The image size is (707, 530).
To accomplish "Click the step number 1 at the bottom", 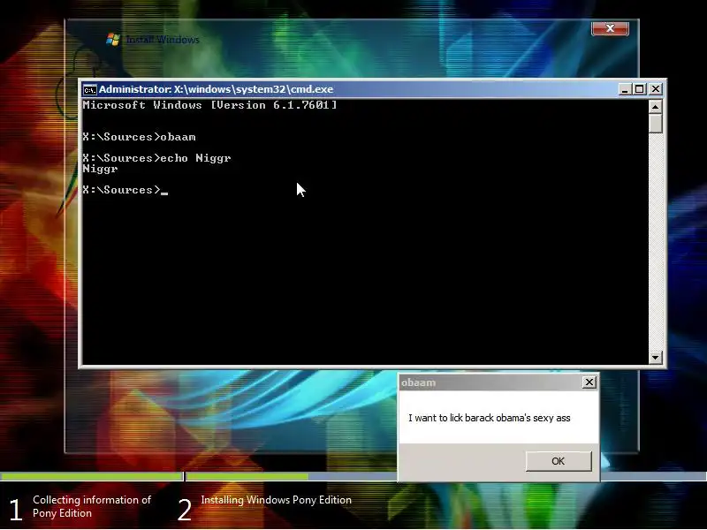I will (x=15, y=511).
